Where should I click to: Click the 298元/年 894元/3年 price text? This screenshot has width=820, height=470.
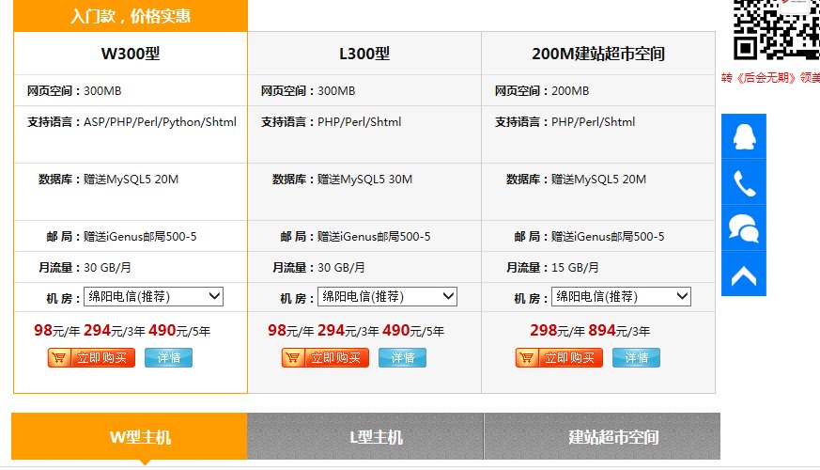click(590, 331)
